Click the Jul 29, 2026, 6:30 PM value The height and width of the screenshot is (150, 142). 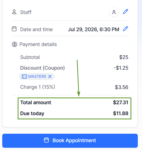[94, 29]
